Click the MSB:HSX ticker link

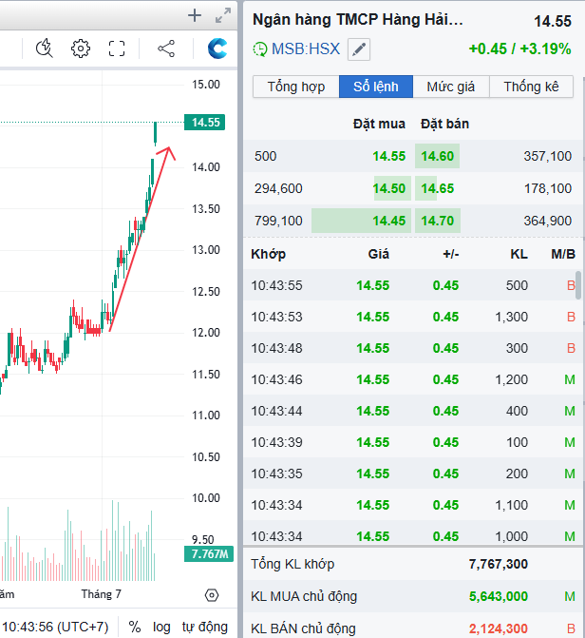305,48
